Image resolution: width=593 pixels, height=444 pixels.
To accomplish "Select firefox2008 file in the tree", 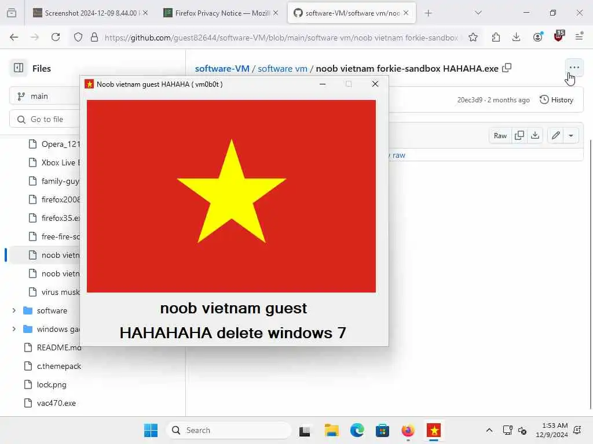I will [54, 199].
